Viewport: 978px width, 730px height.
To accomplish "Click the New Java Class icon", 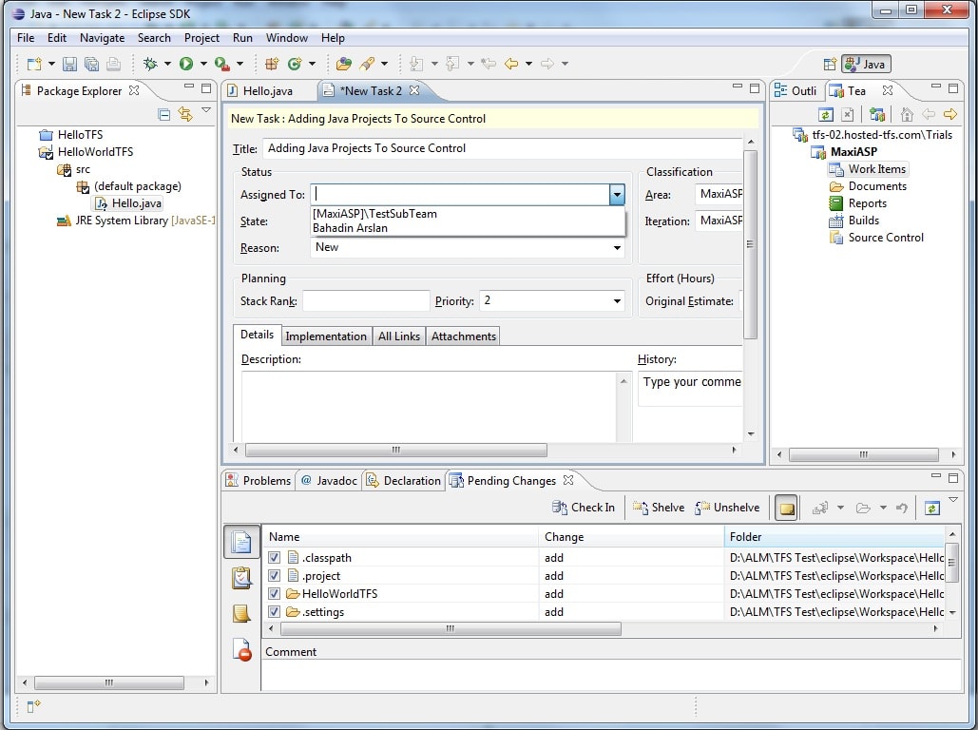I will click(x=295, y=64).
